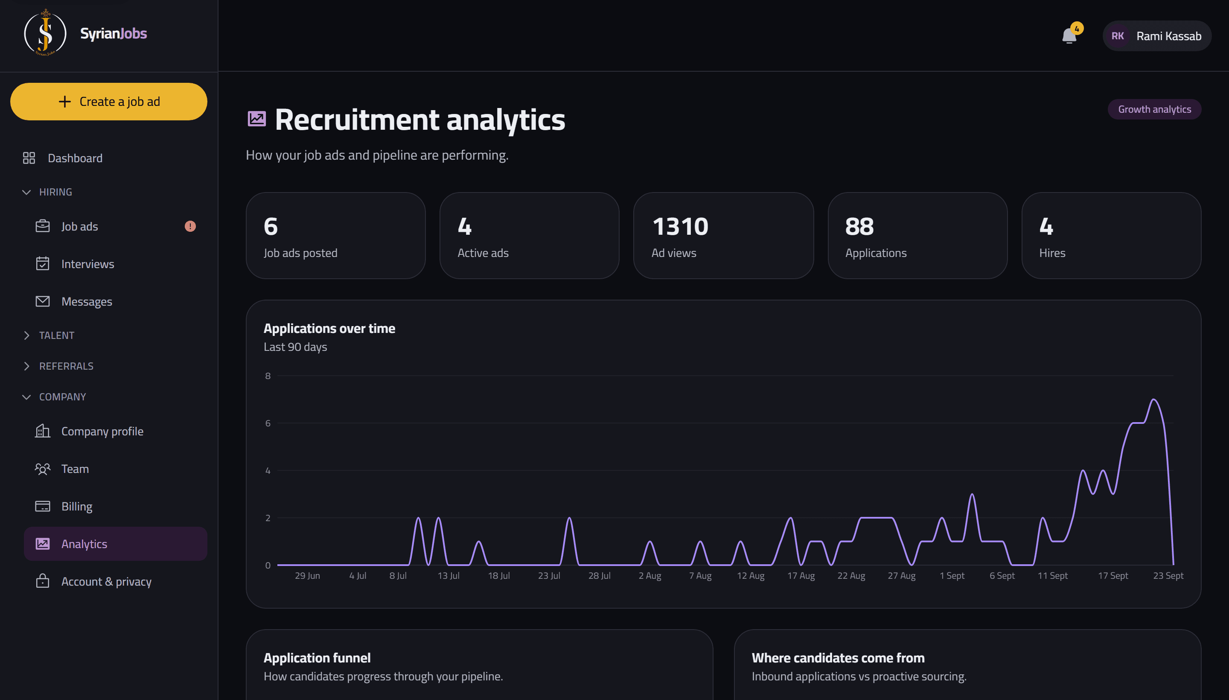Viewport: 1229px width, 700px height.
Task: Click 'Applications over time' chart title
Action: pyautogui.click(x=329, y=328)
